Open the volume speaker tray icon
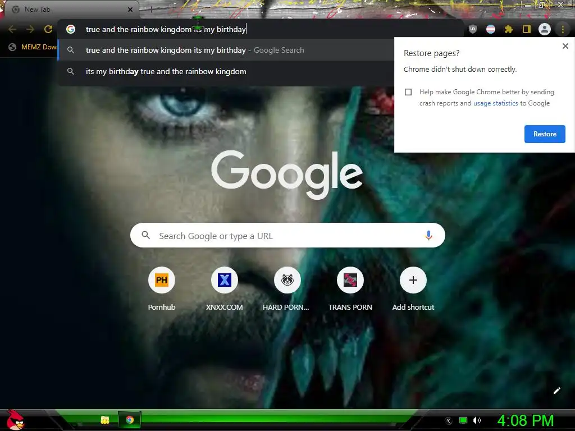 click(x=476, y=421)
